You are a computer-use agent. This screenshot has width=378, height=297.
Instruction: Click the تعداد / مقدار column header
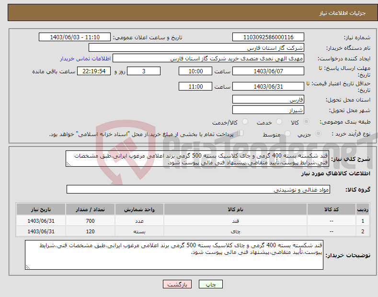point(90,209)
